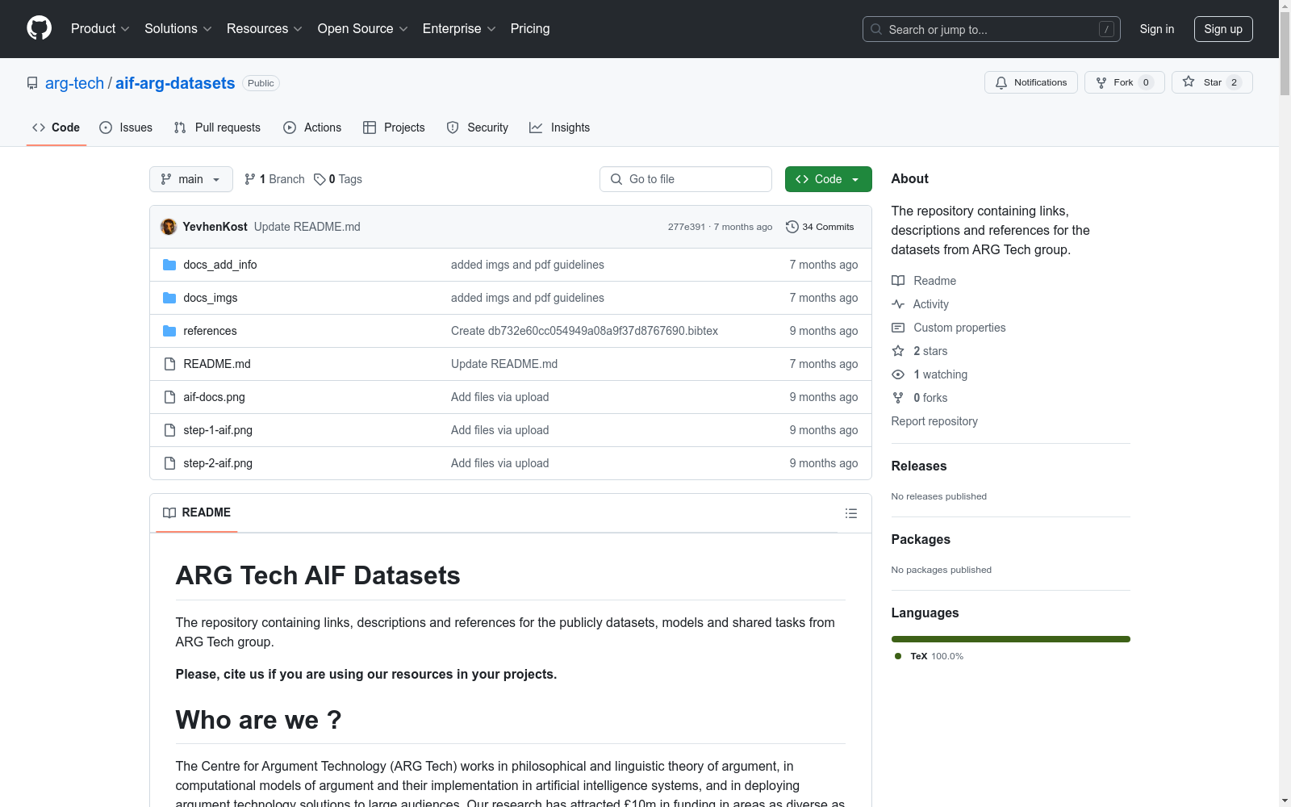Click the commits history clock icon
This screenshot has height=807, width=1291.
click(792, 227)
